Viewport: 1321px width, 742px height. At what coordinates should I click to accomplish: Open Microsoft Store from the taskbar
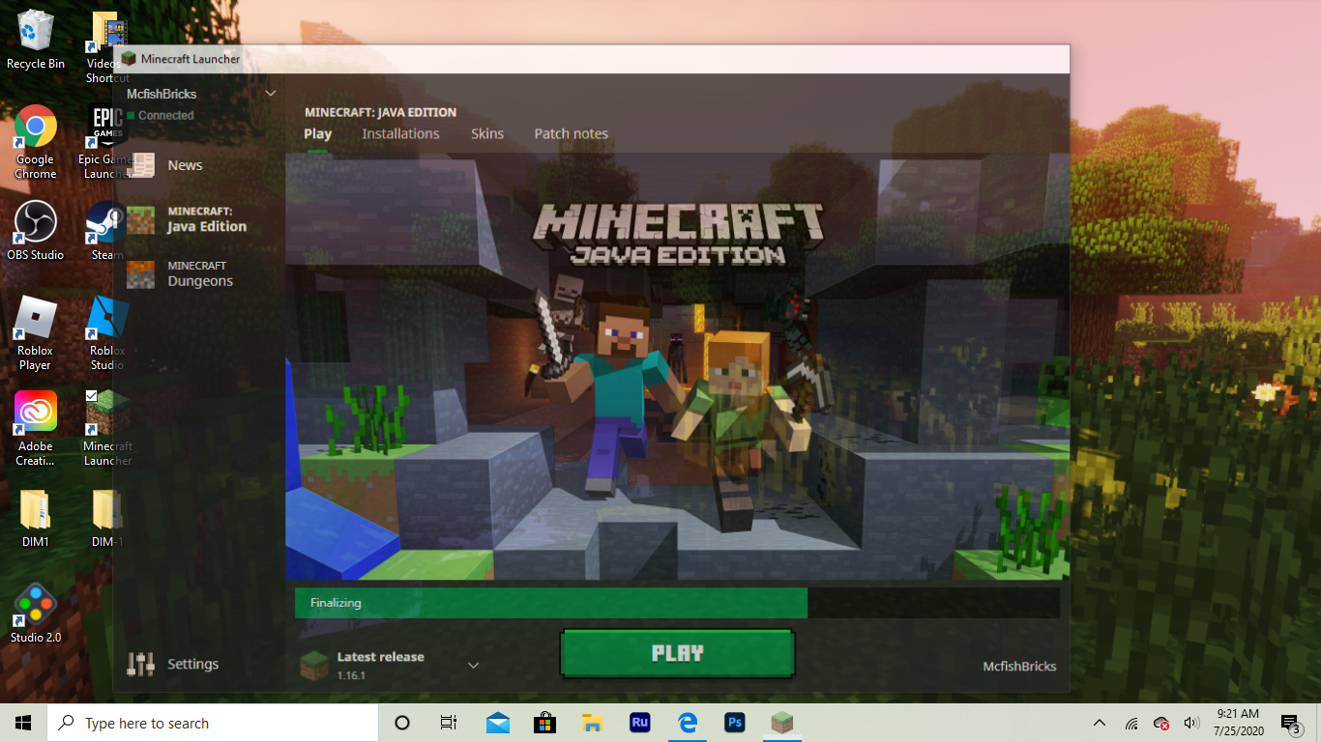point(545,723)
